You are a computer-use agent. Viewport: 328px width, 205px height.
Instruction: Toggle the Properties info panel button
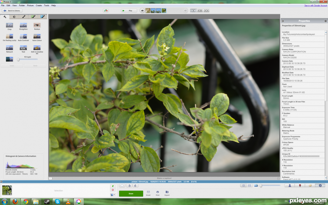pos(320,185)
